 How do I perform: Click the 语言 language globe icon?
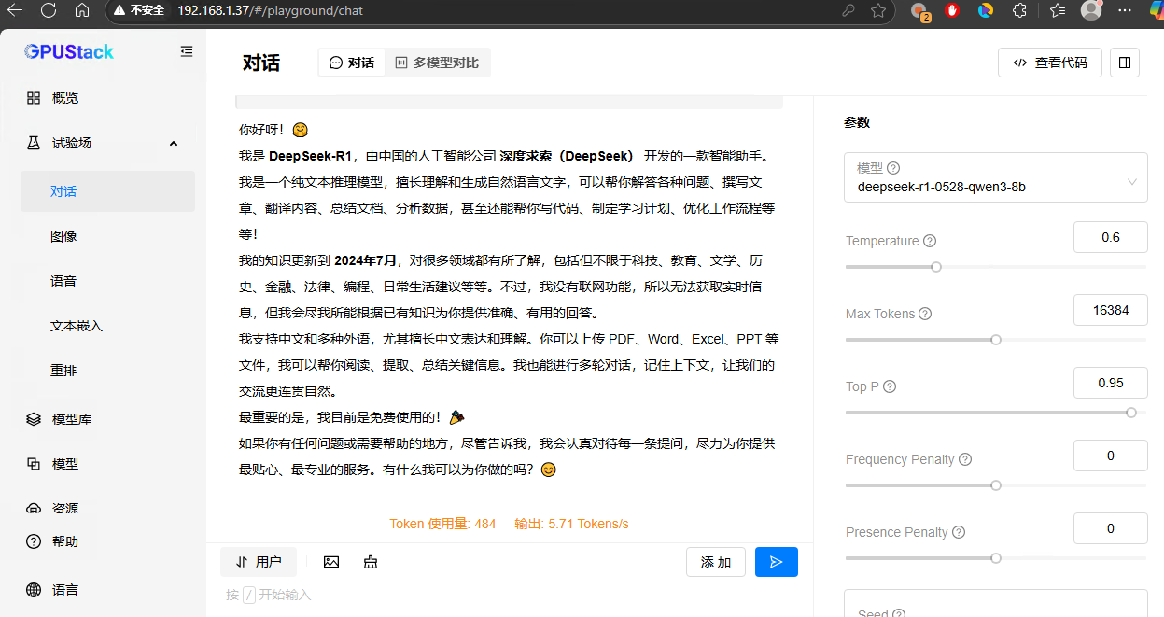tap(34, 590)
